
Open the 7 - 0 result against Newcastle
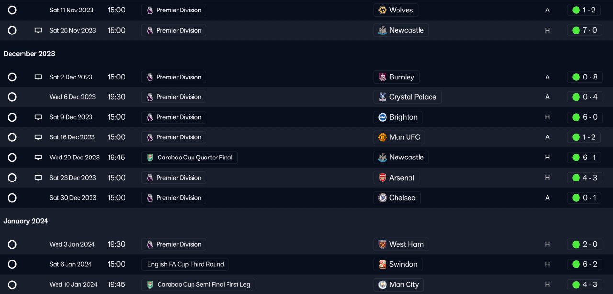tap(590, 30)
